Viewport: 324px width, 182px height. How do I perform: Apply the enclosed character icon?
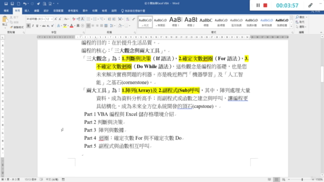click(x=83, y=26)
